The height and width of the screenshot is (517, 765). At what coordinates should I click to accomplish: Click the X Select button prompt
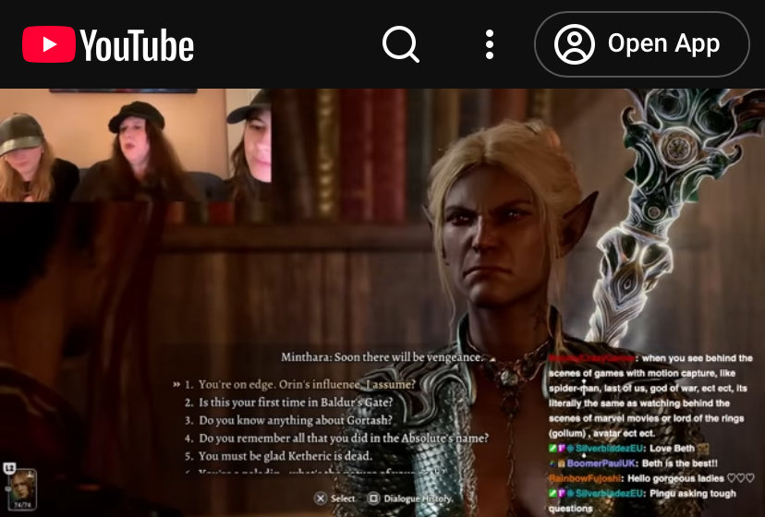click(x=334, y=499)
